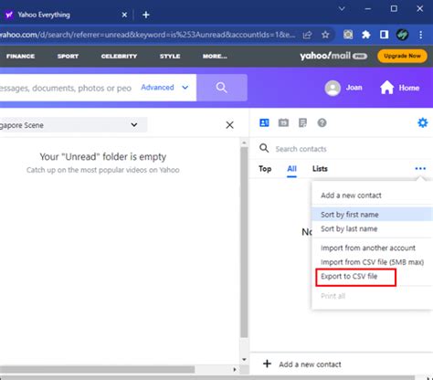The height and width of the screenshot is (380, 433).
Task: Close the Yahoo Everything tab
Action: [124, 15]
